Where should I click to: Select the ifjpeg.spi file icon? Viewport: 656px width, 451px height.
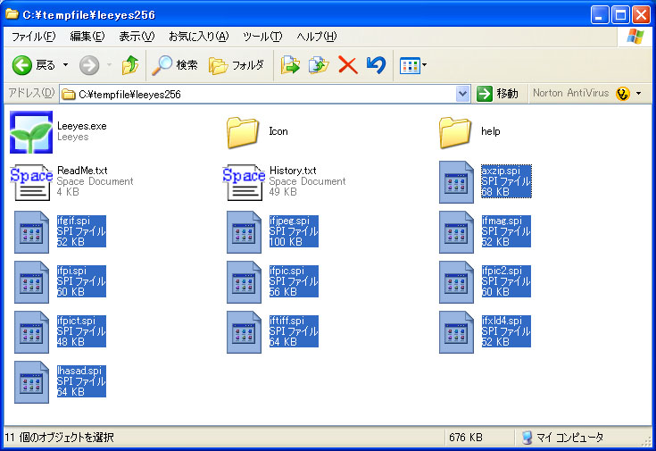(244, 232)
